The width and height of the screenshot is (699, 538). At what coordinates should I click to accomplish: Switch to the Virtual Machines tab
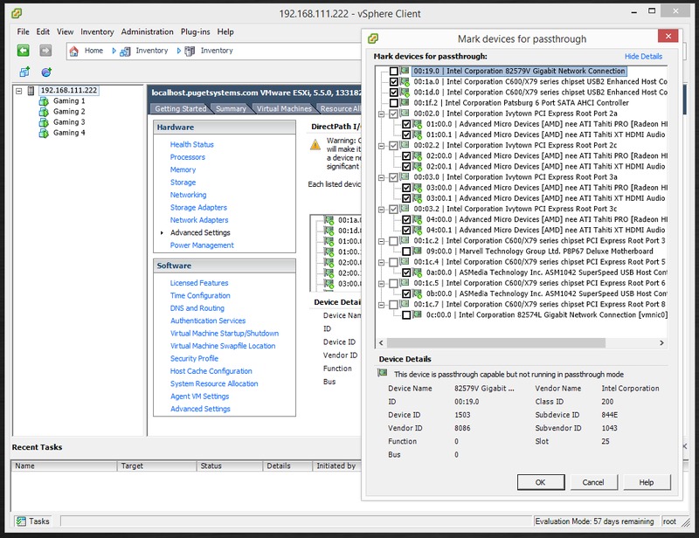click(284, 109)
